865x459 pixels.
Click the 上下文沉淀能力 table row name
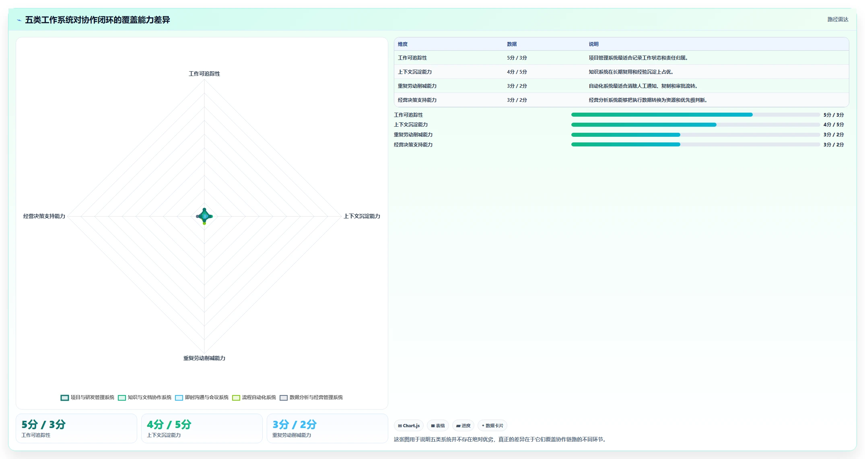click(x=415, y=72)
